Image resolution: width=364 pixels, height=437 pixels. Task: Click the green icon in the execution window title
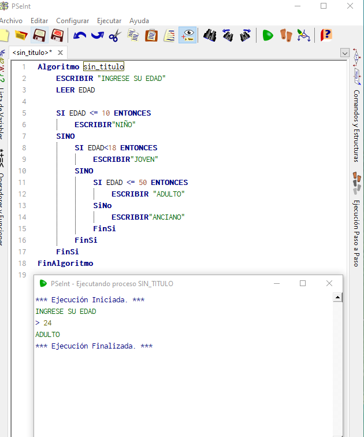pyautogui.click(x=43, y=283)
